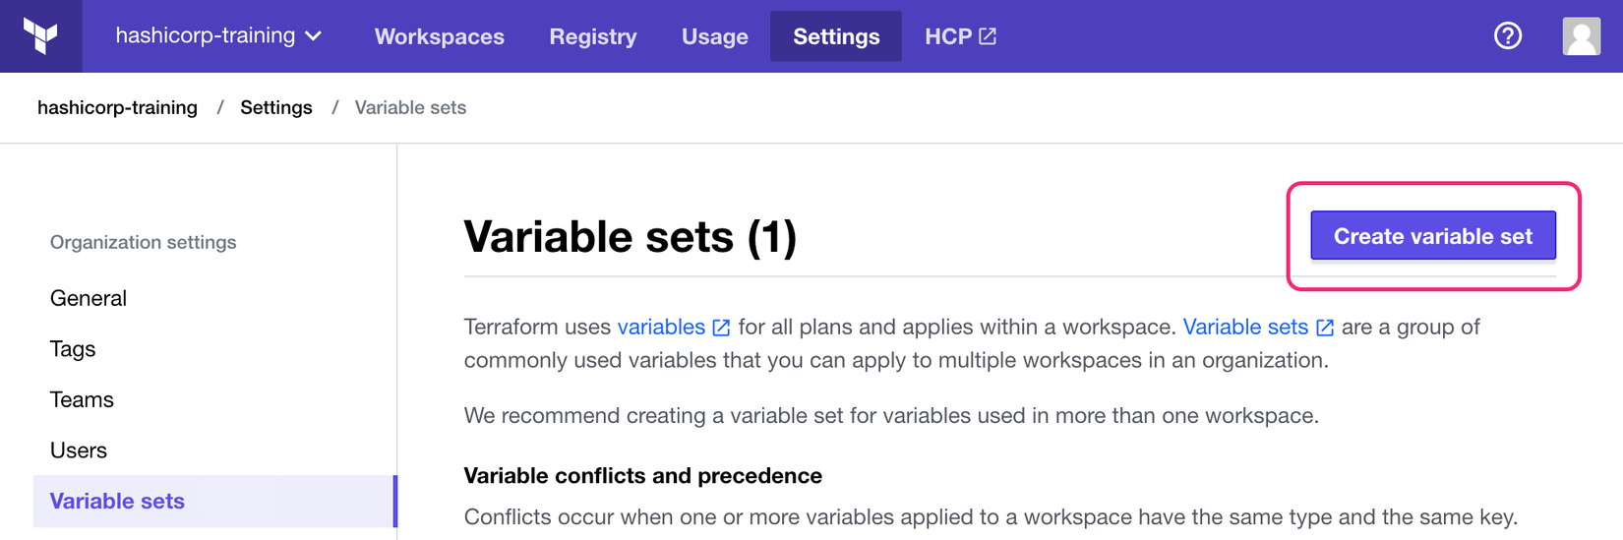This screenshot has height=540, width=1623.
Task: Open the Workspaces menu item
Action: point(439,36)
